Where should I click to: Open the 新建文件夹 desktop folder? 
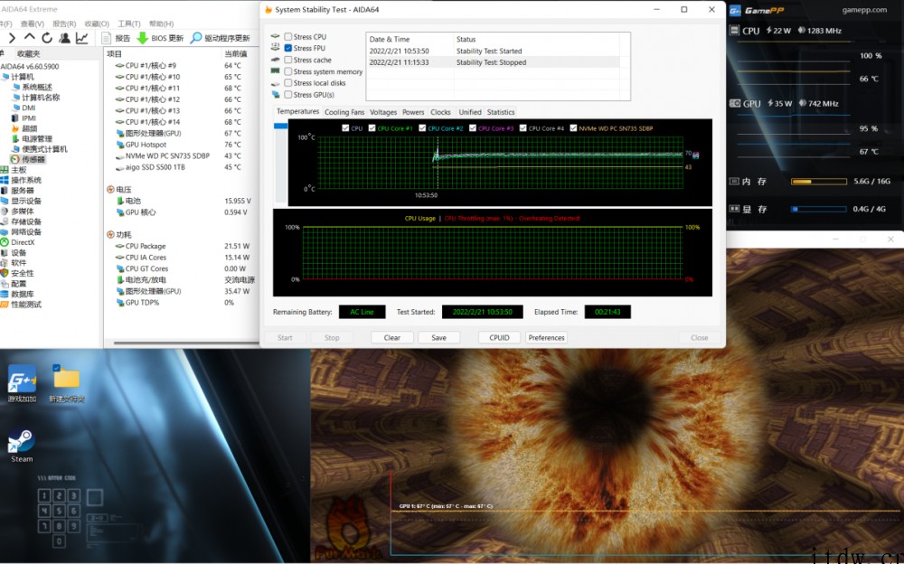tap(66, 383)
